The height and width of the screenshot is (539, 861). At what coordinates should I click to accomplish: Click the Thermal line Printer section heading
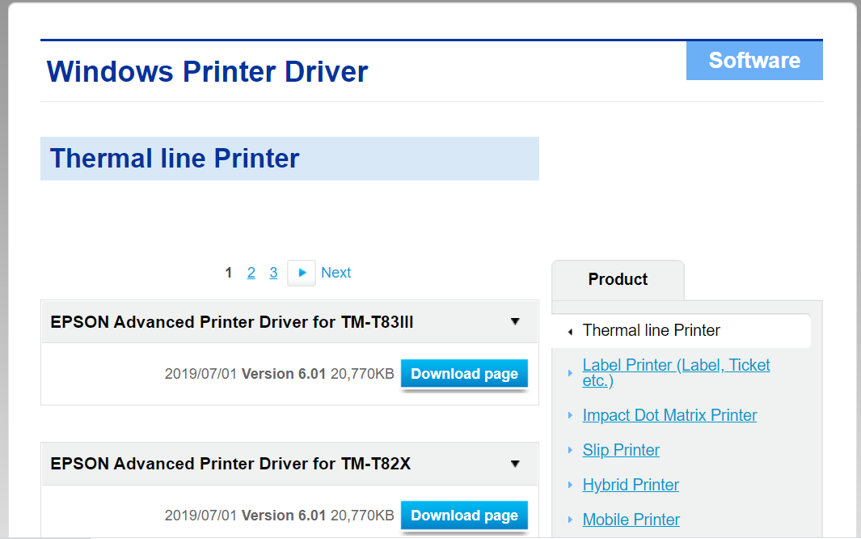tap(175, 159)
